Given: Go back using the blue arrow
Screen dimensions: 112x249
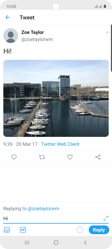Looking at the screenshot, I should tap(8, 17).
